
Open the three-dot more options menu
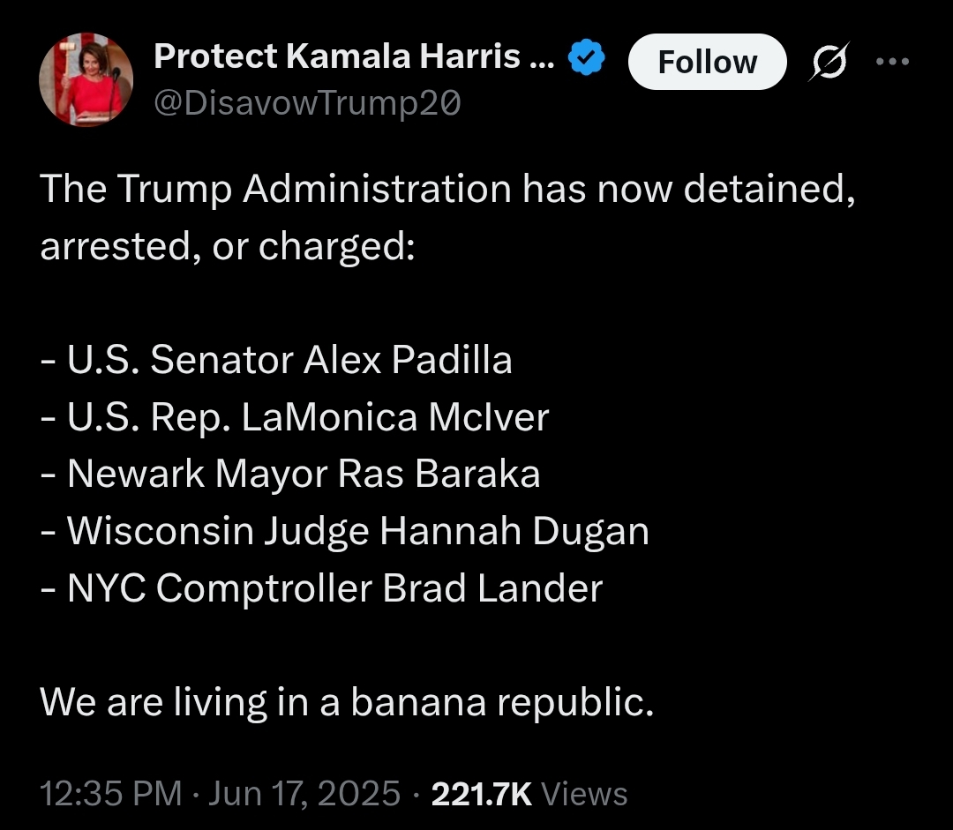pyautogui.click(x=892, y=61)
